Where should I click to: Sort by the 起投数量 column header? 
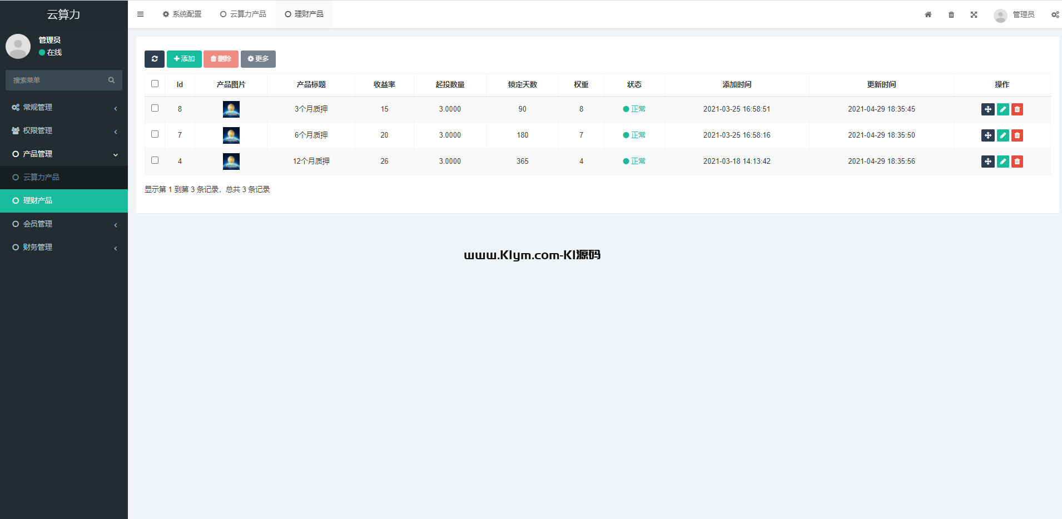[450, 85]
